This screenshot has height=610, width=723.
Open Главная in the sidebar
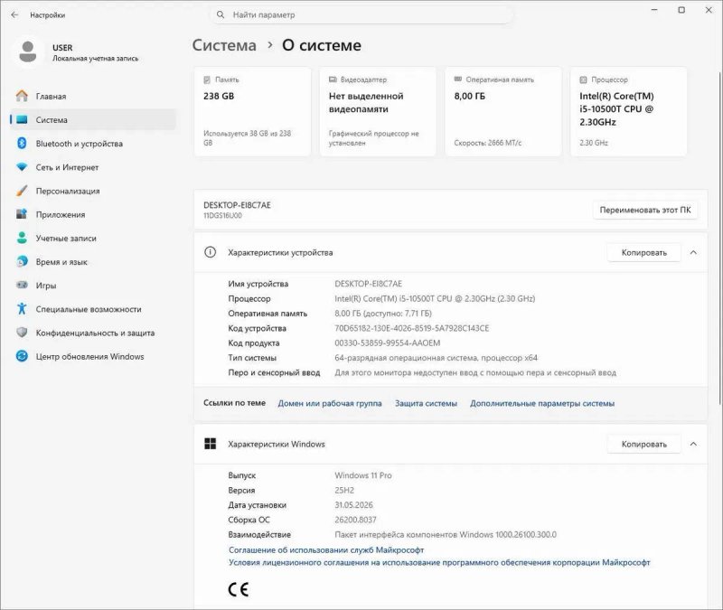(x=93, y=96)
